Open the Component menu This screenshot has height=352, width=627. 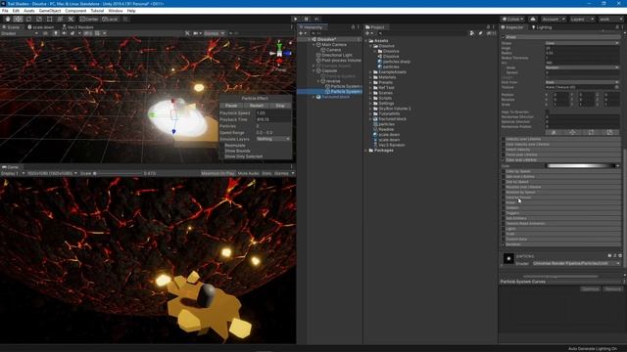[x=75, y=11]
